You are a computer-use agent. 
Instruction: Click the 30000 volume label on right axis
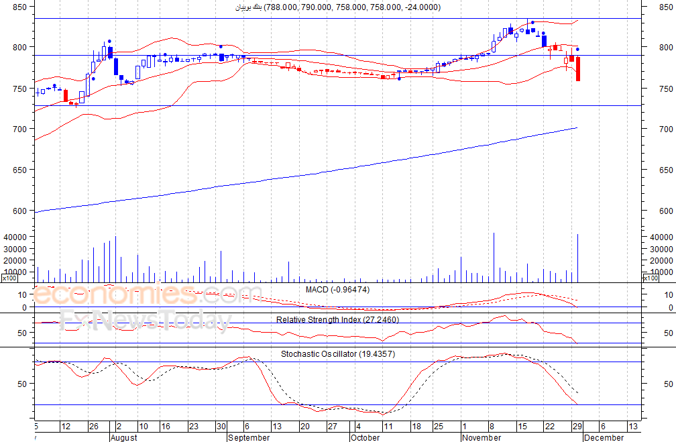tap(661, 250)
